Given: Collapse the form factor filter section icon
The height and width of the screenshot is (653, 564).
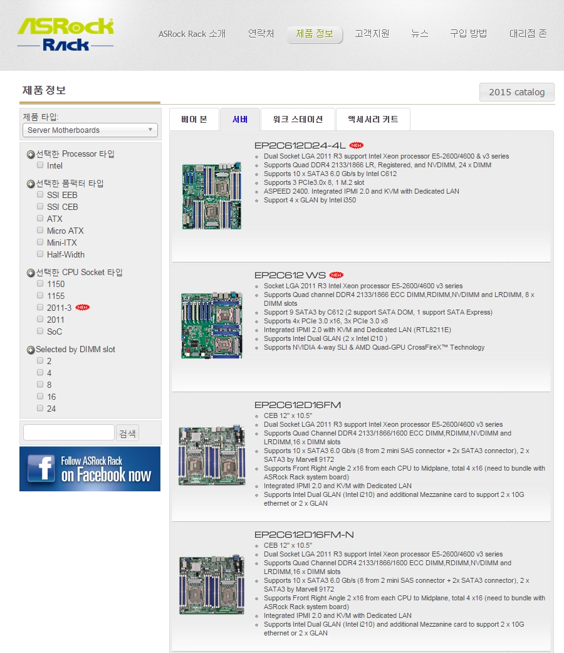Looking at the screenshot, I should [x=31, y=184].
